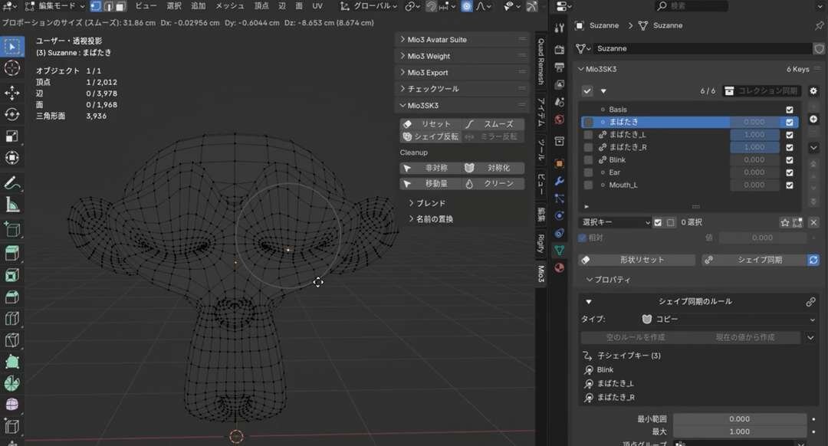Screen dimensions: 828x446
Task: Switch to face select mode
Action: pos(121,6)
